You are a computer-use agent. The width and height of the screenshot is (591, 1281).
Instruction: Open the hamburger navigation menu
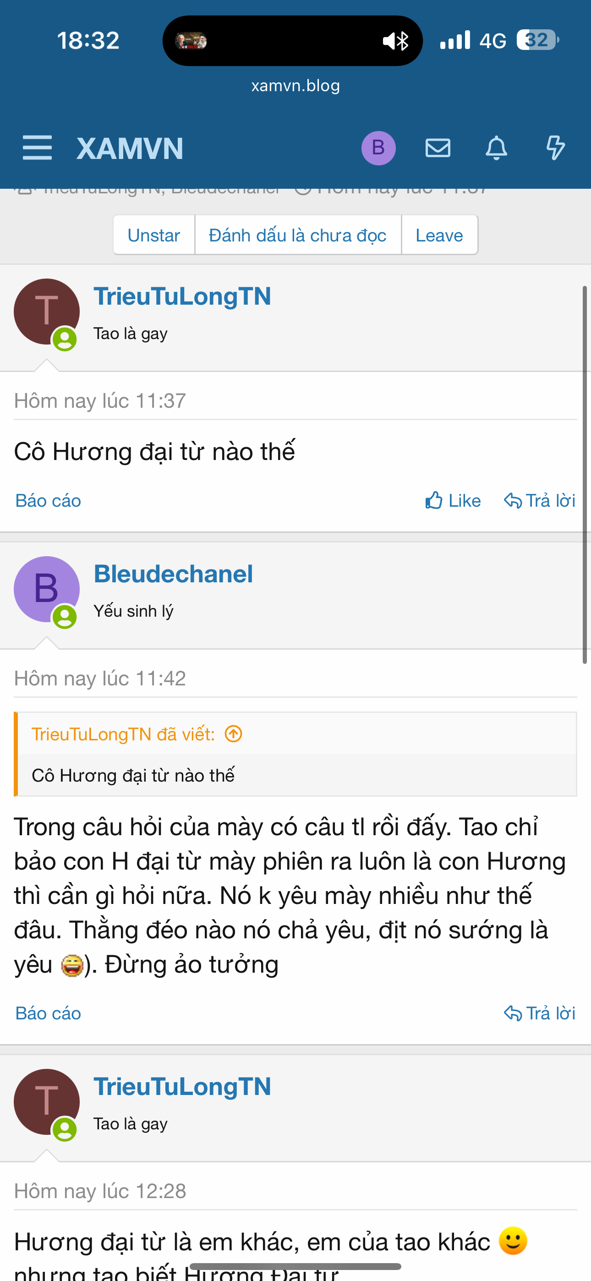[x=37, y=148]
